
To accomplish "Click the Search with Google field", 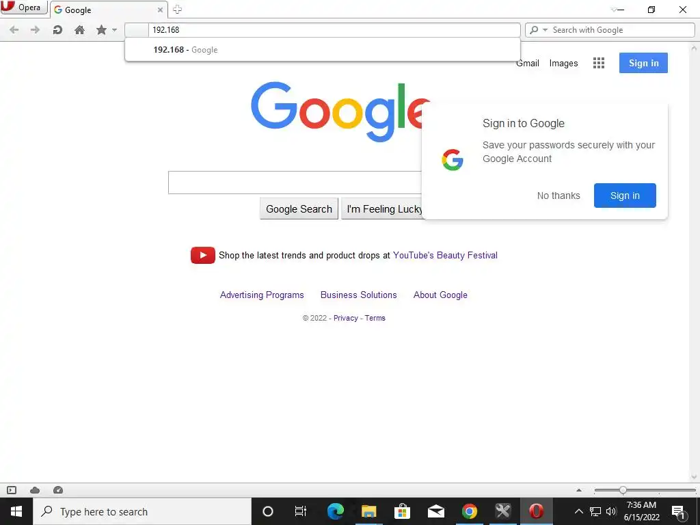I will (622, 30).
